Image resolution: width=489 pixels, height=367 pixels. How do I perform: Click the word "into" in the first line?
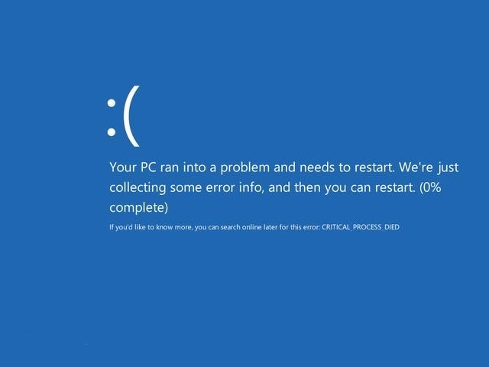tap(194, 167)
